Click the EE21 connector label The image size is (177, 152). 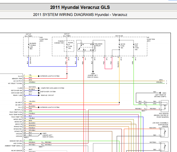143,111
